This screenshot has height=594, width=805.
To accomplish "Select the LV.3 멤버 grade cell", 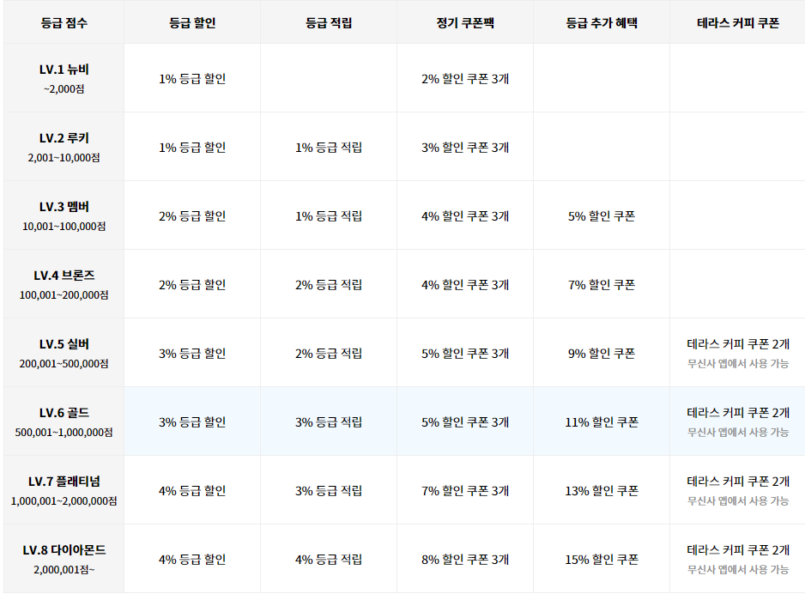I will coord(64,215).
